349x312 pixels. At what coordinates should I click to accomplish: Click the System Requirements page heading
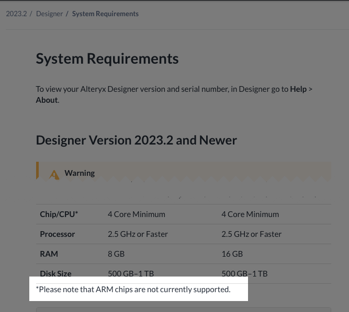[x=107, y=58]
